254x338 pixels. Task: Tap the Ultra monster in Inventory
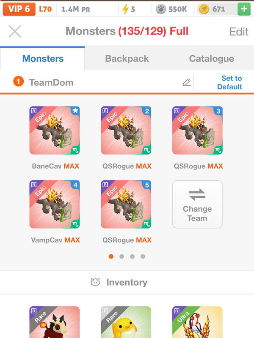pyautogui.click(x=197, y=322)
